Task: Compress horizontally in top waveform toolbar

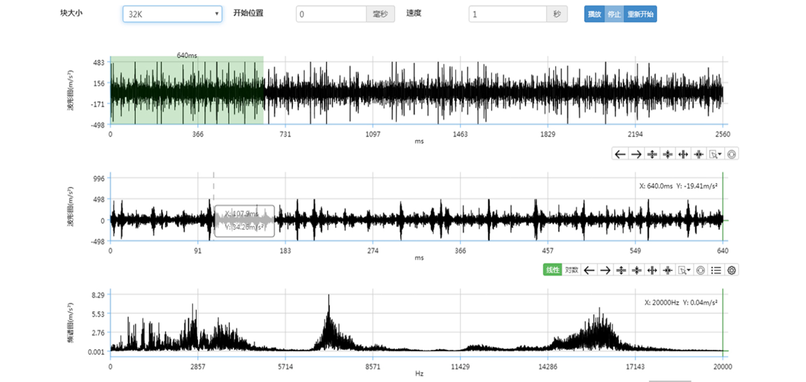Action: click(x=699, y=154)
